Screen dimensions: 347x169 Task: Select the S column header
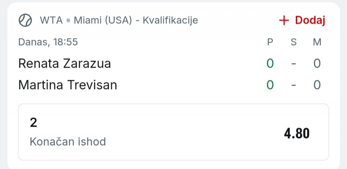click(x=294, y=42)
